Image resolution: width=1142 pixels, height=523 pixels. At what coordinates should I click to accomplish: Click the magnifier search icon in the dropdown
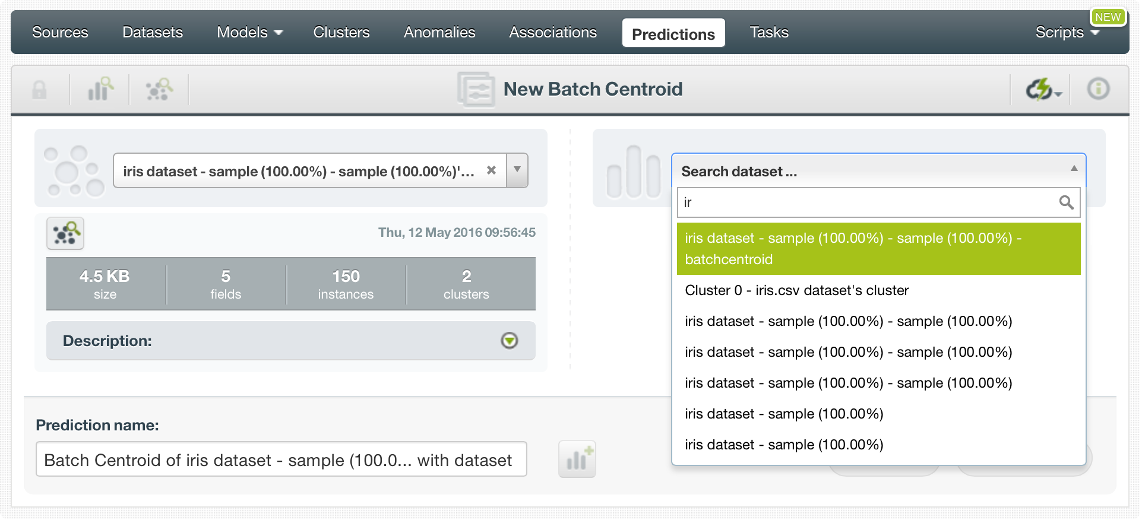point(1066,202)
